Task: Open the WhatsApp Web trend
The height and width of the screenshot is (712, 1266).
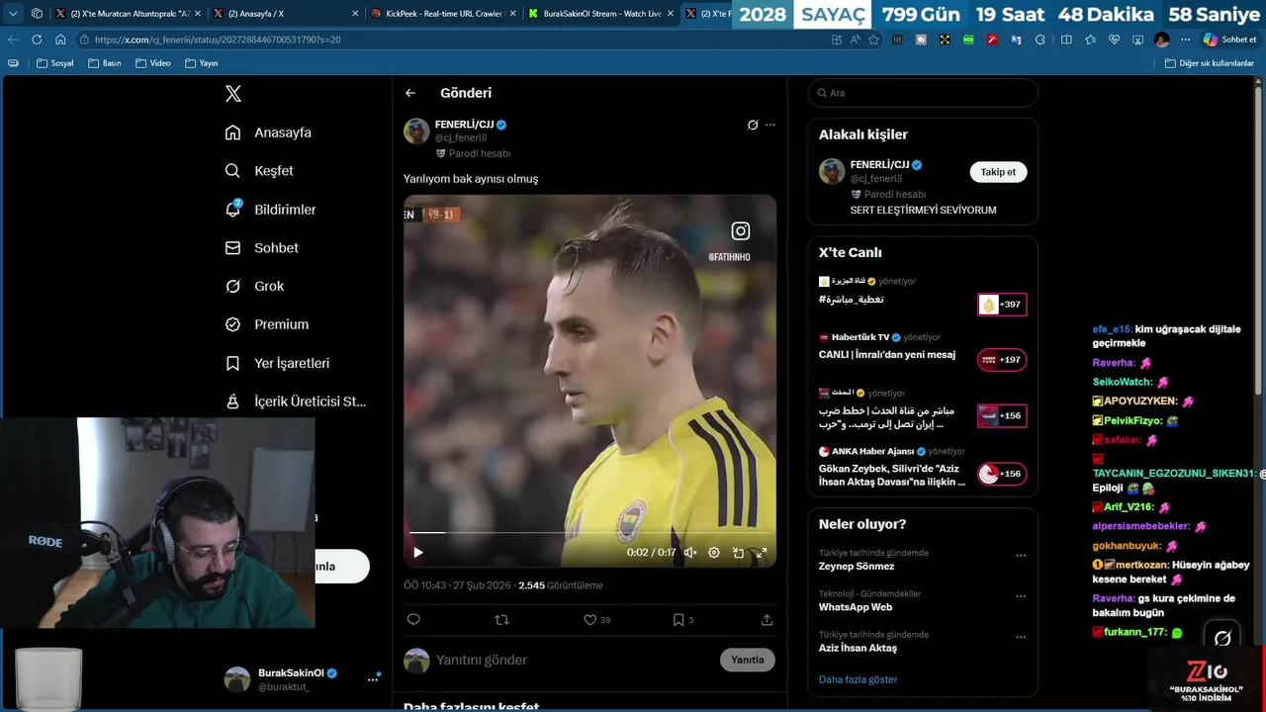Action: [856, 607]
